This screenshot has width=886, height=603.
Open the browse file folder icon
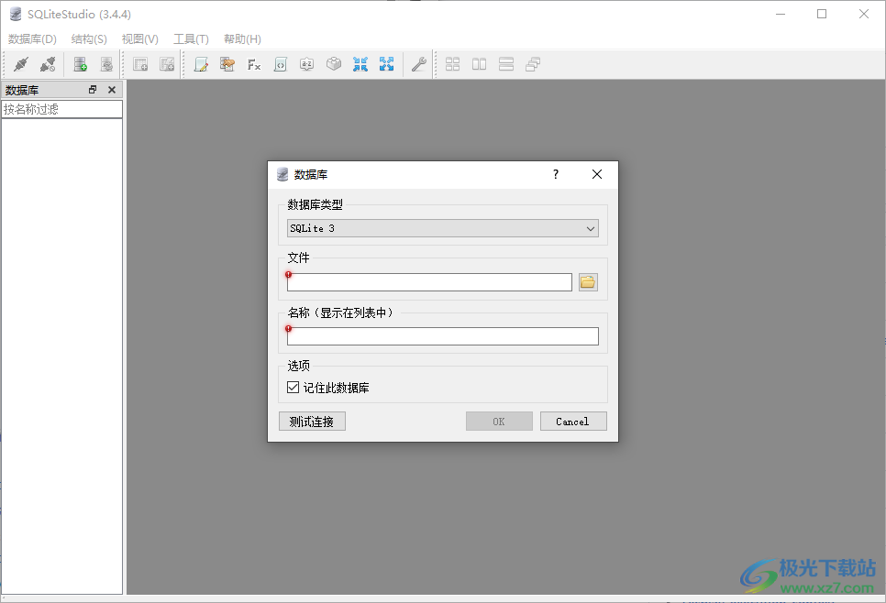click(x=587, y=281)
